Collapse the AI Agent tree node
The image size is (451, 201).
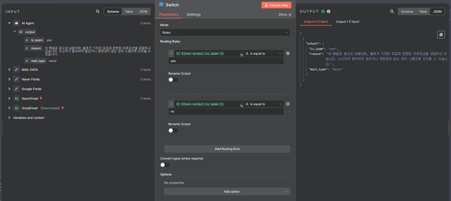click(x=9, y=23)
